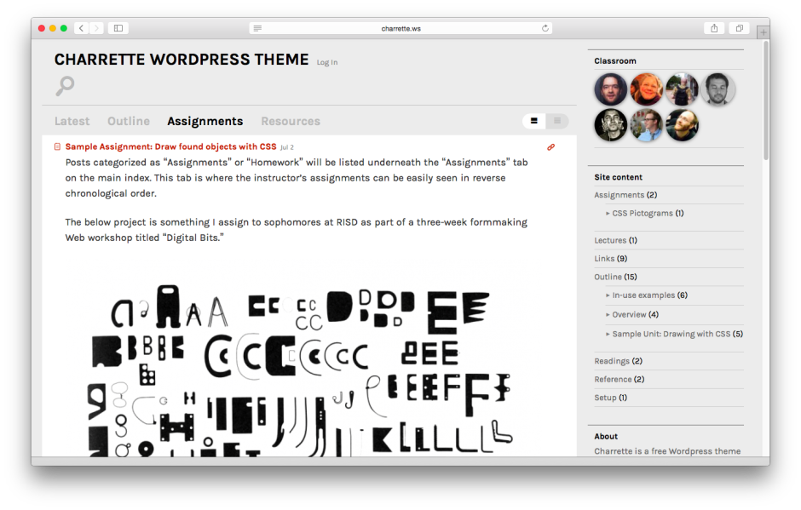Screen dimensions: 801x510
Task: Open the reader view icon in address bar
Action: [257, 28]
